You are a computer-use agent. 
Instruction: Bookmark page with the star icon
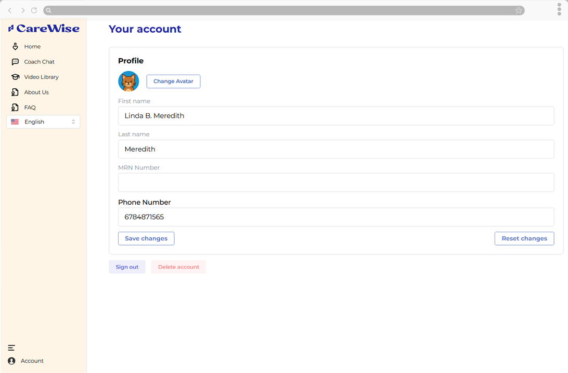point(519,10)
